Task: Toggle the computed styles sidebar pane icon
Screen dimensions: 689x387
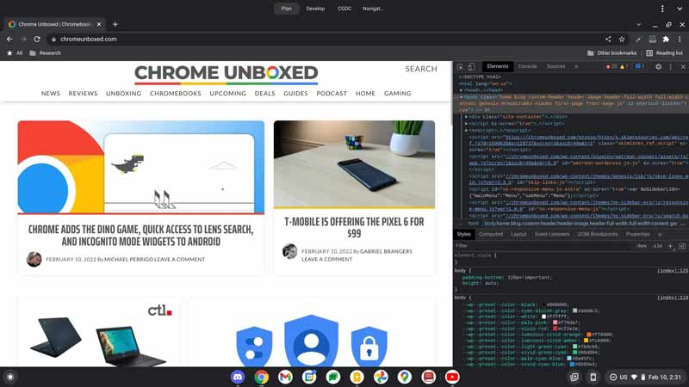Action: tap(682, 246)
